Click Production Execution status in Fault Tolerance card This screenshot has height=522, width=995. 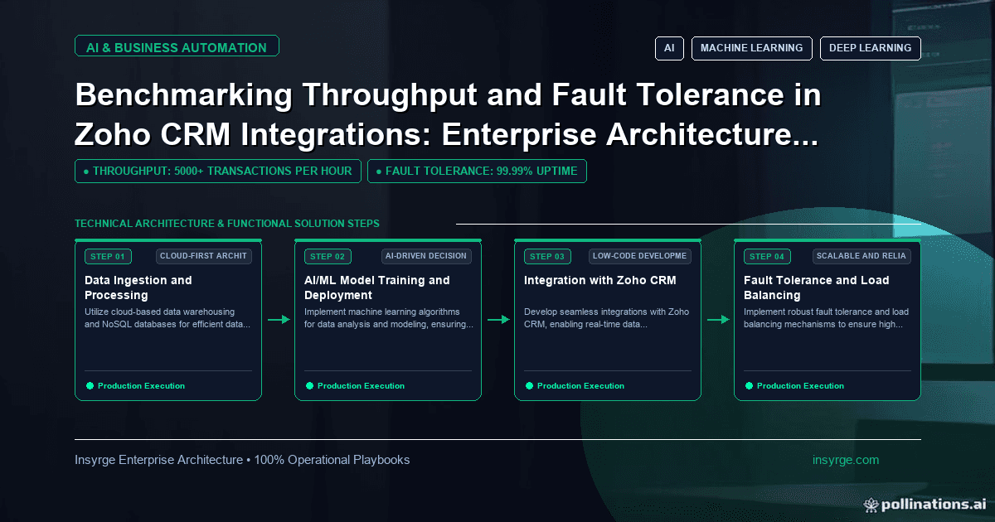click(x=800, y=386)
